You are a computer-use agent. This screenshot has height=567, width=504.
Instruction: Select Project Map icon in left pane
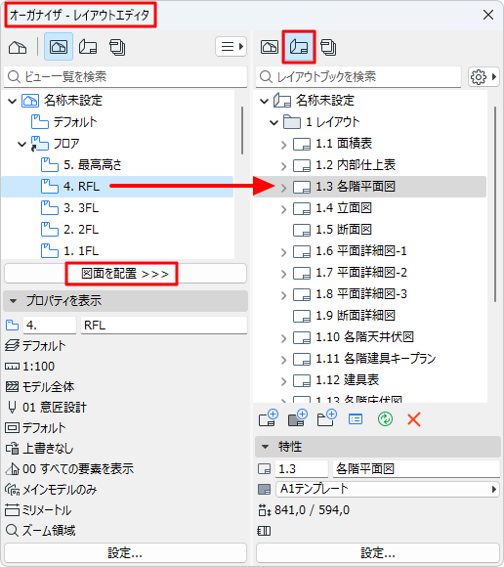18,47
